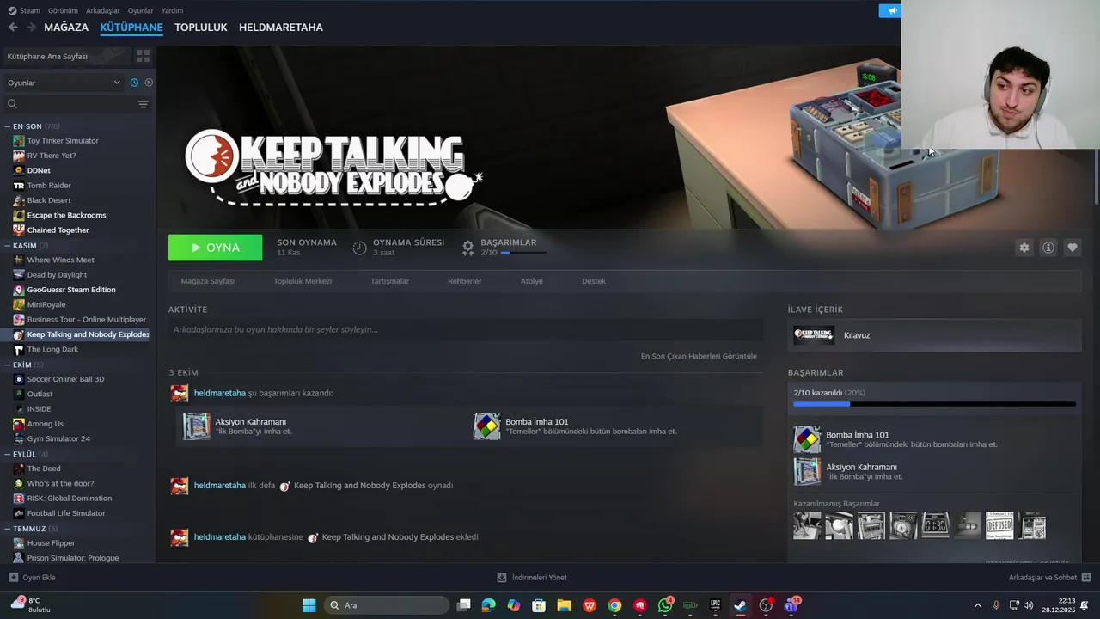Click the green OYNA play button
The image size is (1100, 619).
coord(216,248)
